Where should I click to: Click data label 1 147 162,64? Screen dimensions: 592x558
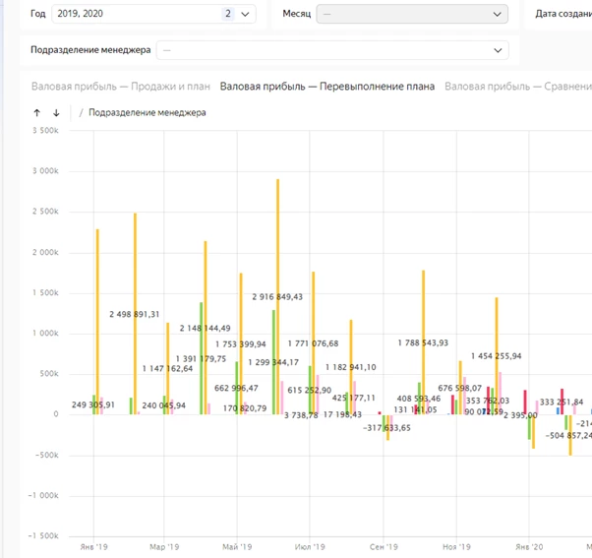167,369
